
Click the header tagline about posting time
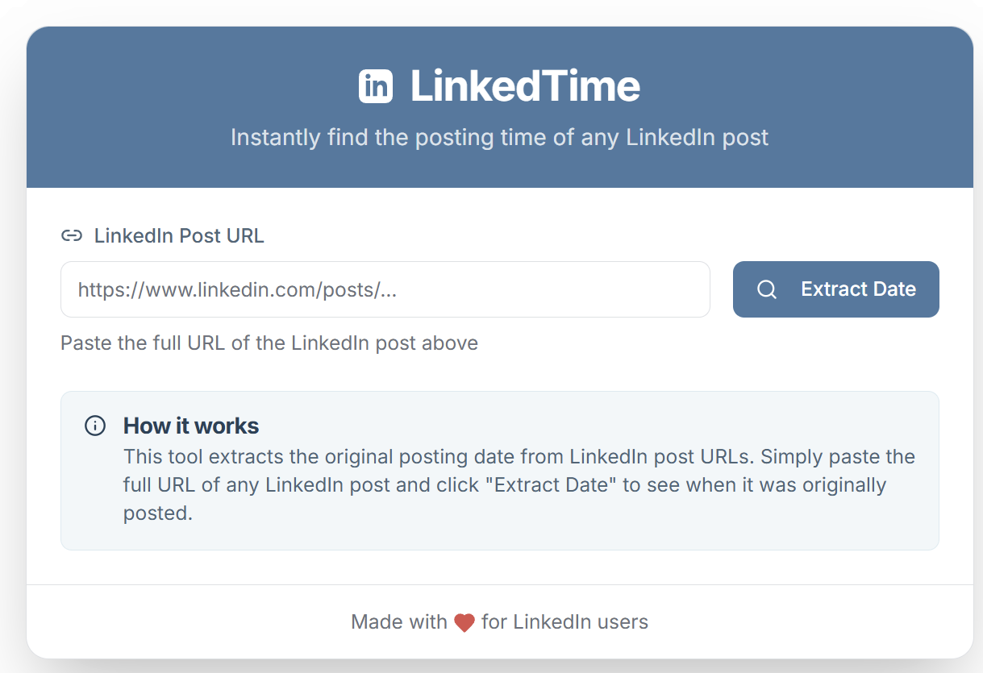tap(499, 137)
